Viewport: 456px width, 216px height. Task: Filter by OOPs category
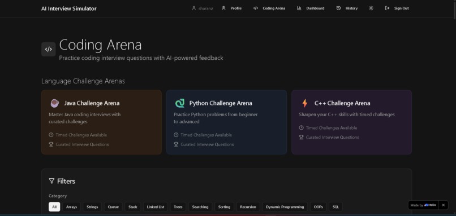(x=318, y=207)
